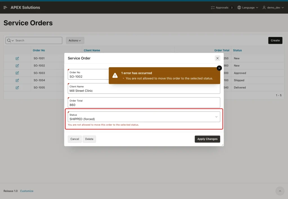Screen dimensions: 288x199
Task: Sort by Status column header
Action: pos(237,50)
